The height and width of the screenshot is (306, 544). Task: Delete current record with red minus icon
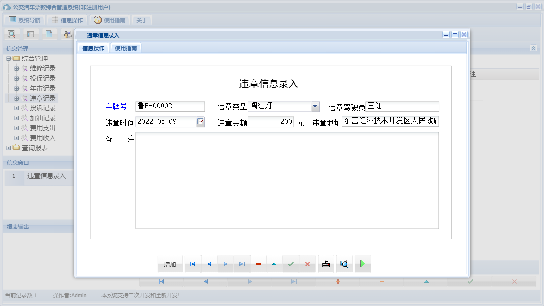[x=258, y=264]
